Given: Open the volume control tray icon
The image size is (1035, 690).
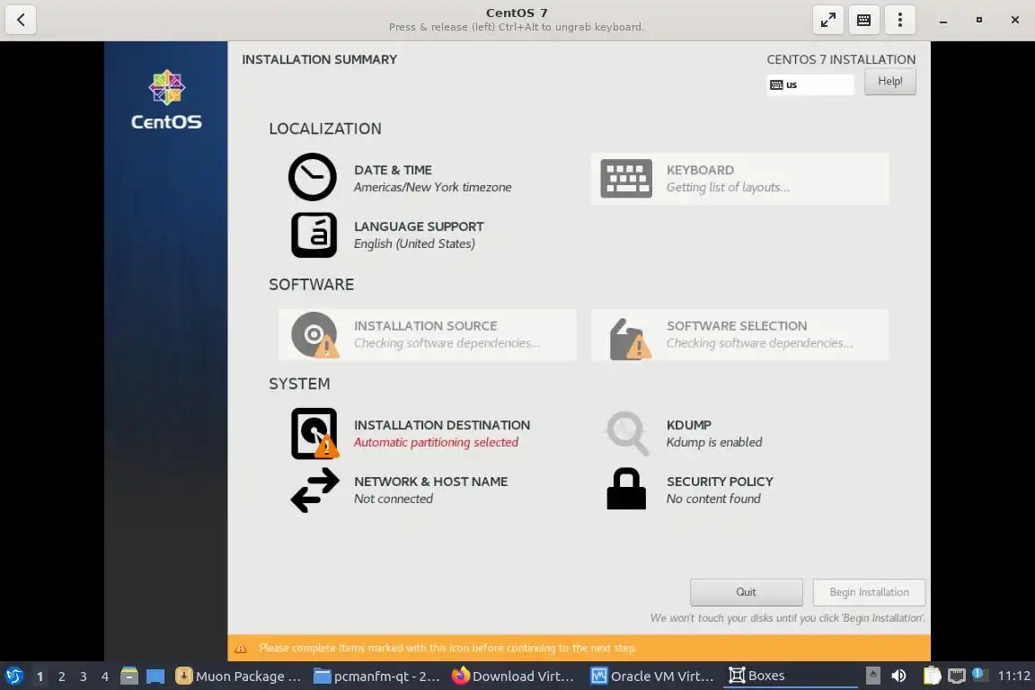Looking at the screenshot, I should pyautogui.click(x=898, y=676).
